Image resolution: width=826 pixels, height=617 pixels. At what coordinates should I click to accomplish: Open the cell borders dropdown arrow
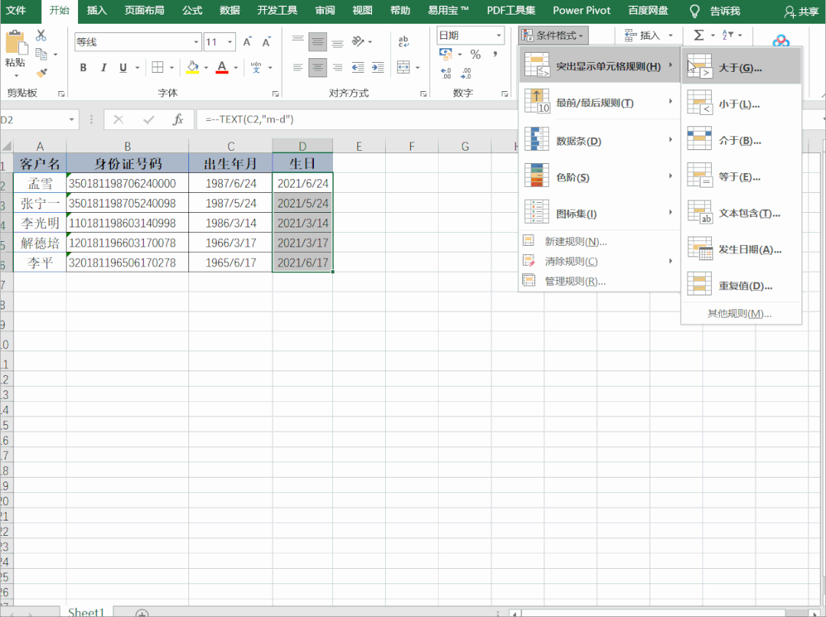point(171,67)
